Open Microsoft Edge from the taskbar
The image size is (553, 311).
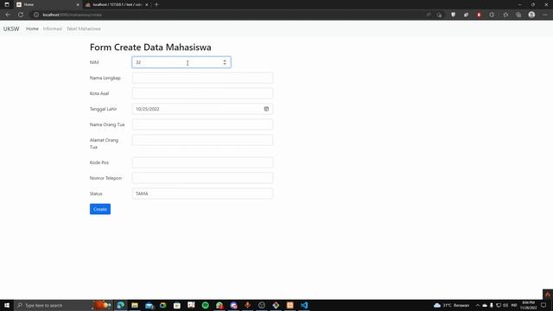[121, 305]
